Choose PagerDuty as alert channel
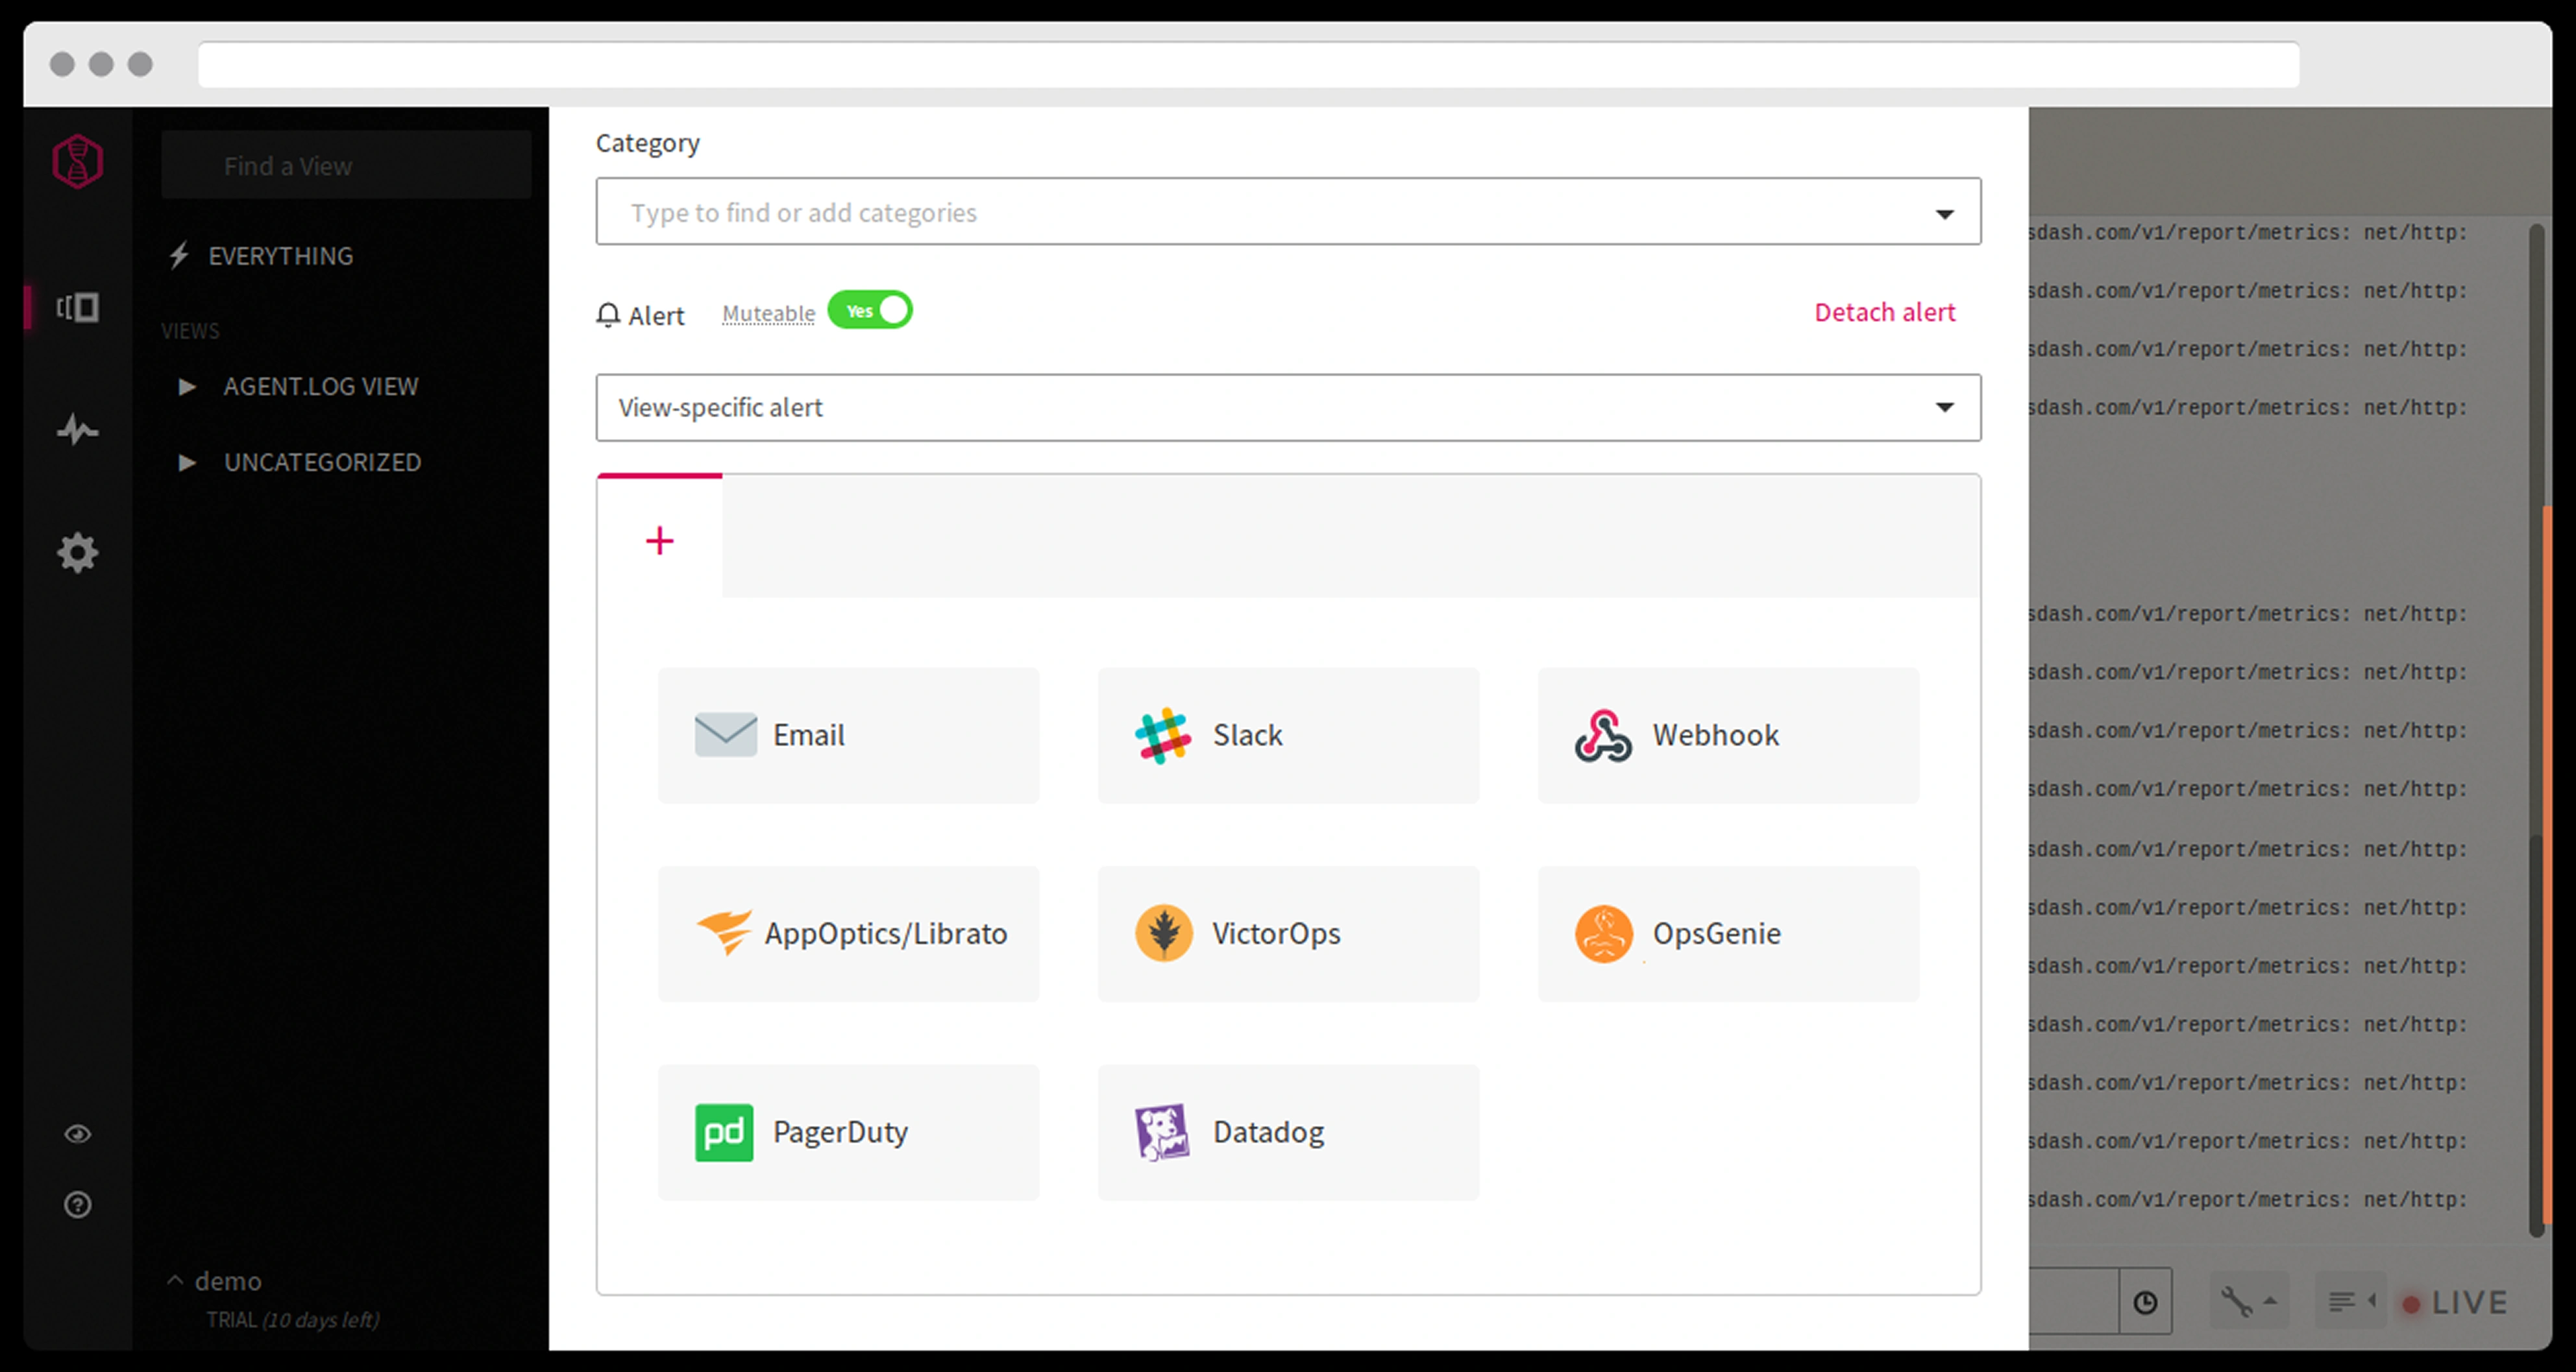 point(848,1132)
